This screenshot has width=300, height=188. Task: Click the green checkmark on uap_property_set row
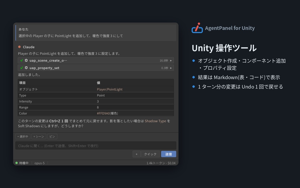point(22,68)
